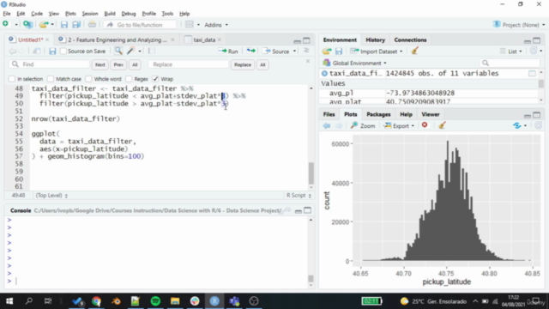Open the Addins dropdown
Screen dimensions: 549x309
(216, 25)
